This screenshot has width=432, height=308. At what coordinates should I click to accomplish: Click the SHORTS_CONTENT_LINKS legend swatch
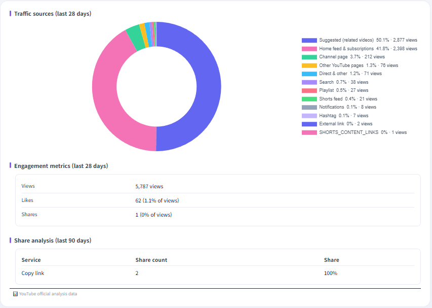[x=309, y=132]
